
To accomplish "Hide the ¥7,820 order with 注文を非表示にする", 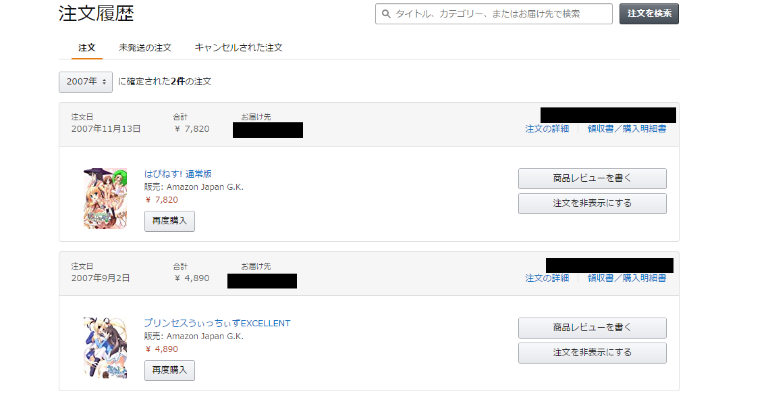I will click(593, 203).
